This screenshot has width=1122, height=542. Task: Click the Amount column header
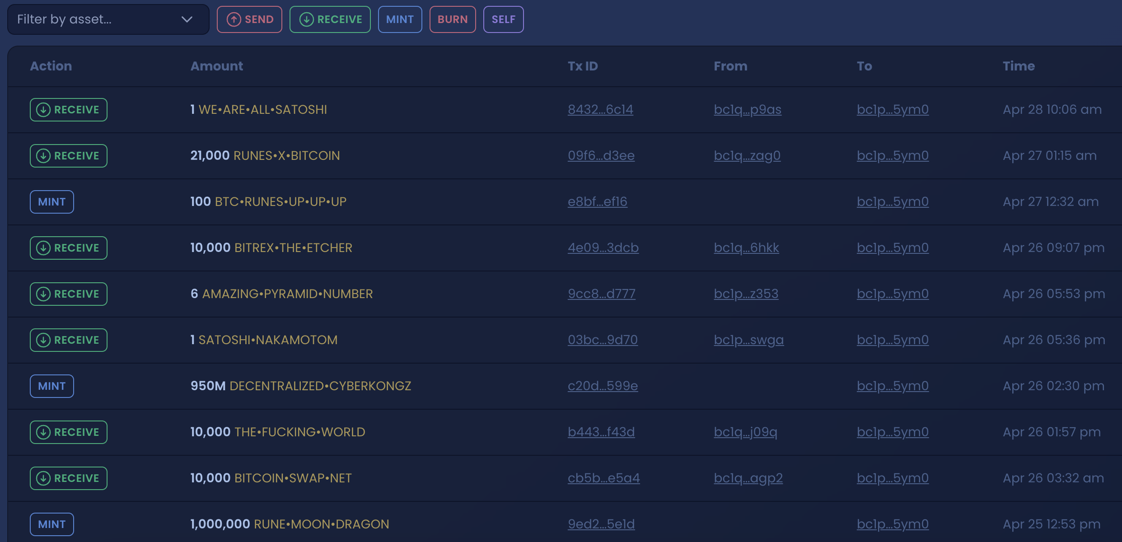217,66
